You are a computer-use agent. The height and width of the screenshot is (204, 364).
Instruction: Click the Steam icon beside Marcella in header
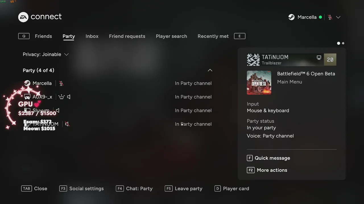click(291, 17)
